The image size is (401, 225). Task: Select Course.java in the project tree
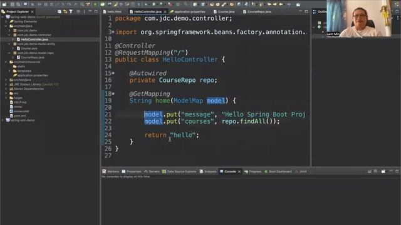[27, 49]
